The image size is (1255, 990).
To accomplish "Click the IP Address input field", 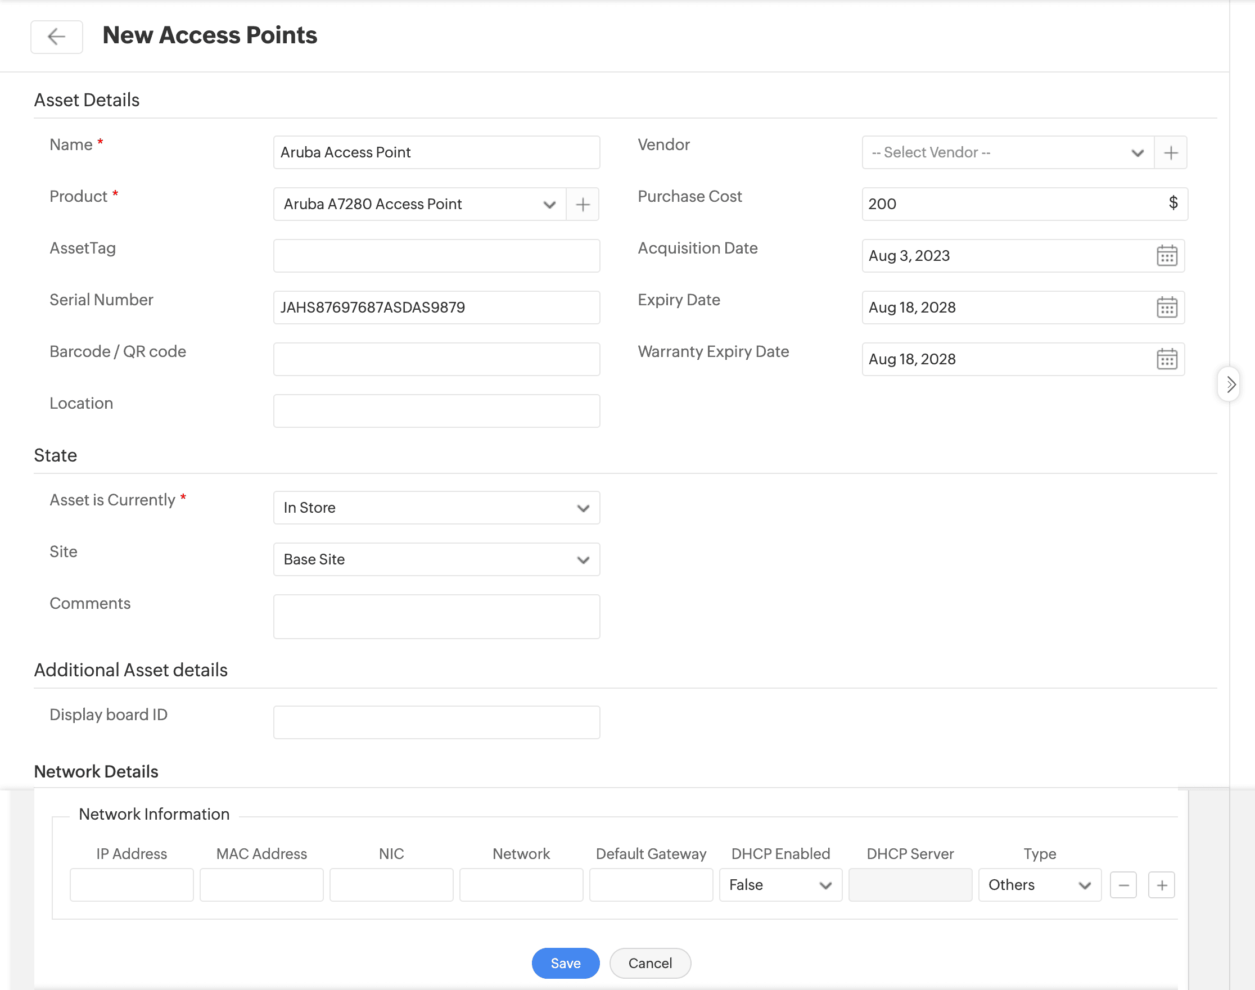I will 132,885.
